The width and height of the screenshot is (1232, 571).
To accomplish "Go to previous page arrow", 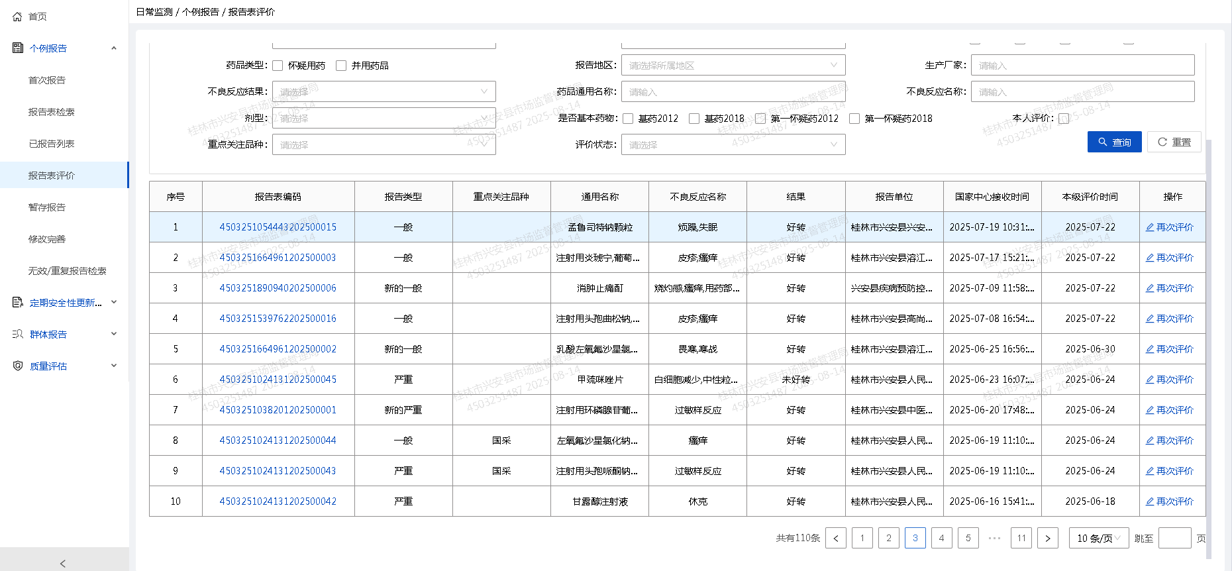I will pos(836,539).
